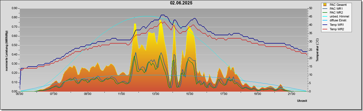The height and width of the screenshot is (111, 363).
Task: Click the 25 value on temperature axis
Action: pyautogui.click(x=311, y=50)
